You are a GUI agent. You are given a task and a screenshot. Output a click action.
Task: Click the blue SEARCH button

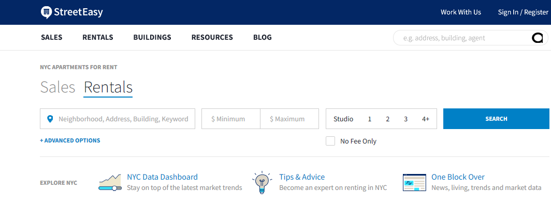tap(496, 119)
